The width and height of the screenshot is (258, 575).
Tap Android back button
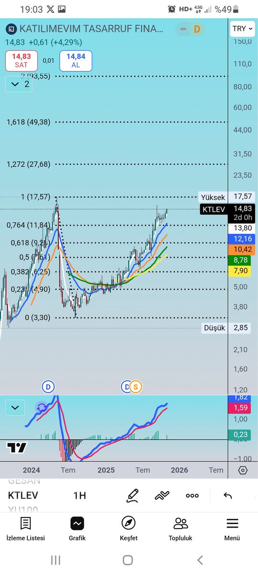200,560
